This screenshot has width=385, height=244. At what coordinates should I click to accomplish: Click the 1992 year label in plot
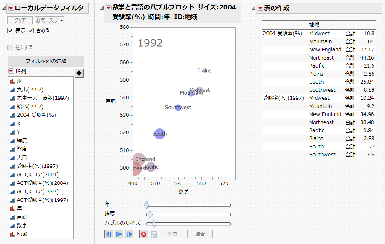coord(150,43)
